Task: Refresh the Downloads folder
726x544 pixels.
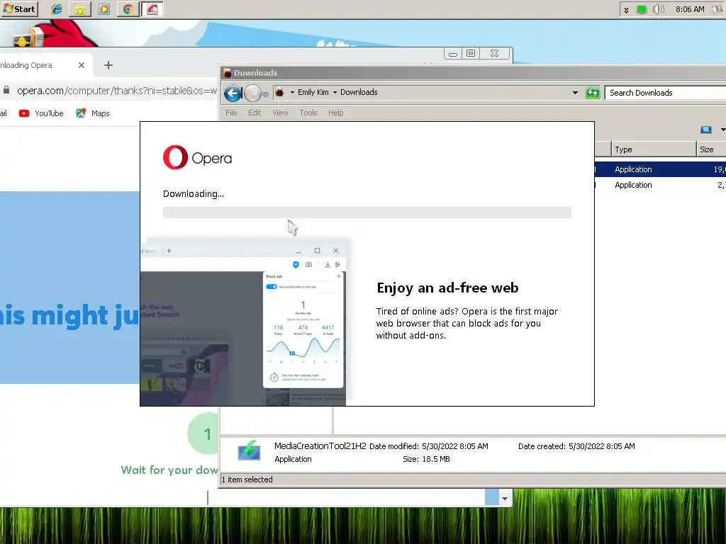Action: click(593, 93)
